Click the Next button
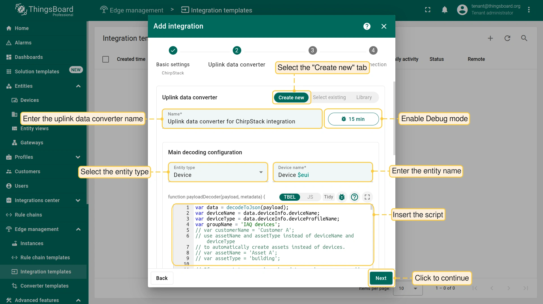 point(381,278)
